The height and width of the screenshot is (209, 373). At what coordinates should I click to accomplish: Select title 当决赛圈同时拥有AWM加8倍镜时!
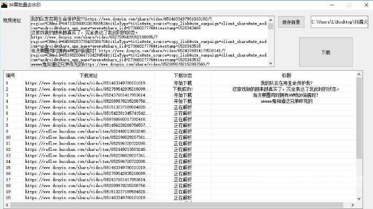click(x=286, y=95)
